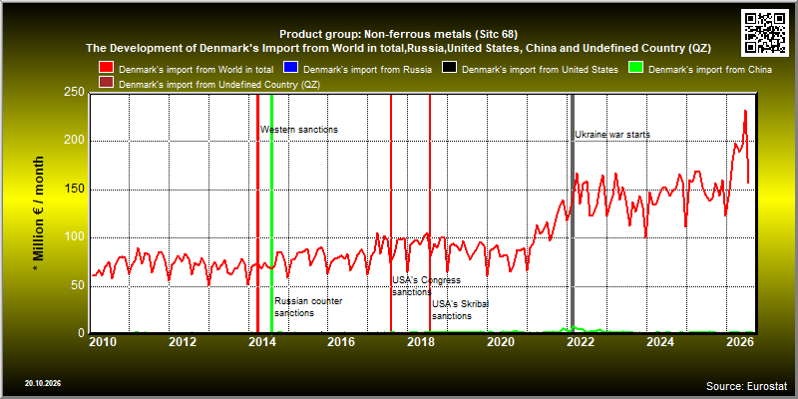This screenshot has width=798, height=399.
Task: Click the green China legend swatch
Action: pyautogui.click(x=637, y=69)
